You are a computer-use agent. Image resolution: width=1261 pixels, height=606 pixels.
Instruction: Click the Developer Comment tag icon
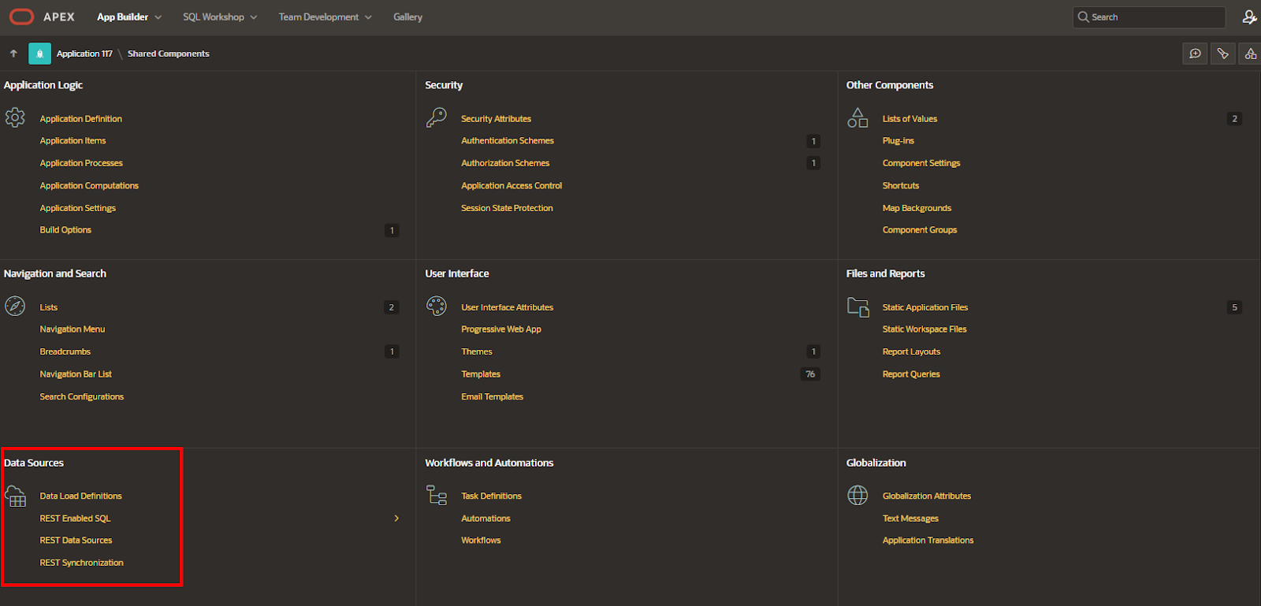(1222, 54)
